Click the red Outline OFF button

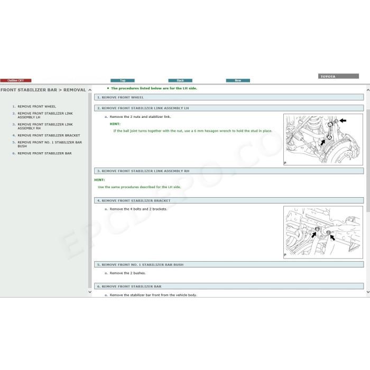point(15,80)
